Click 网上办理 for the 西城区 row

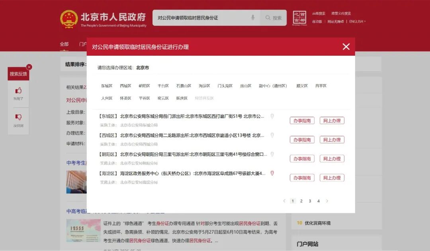332,140
